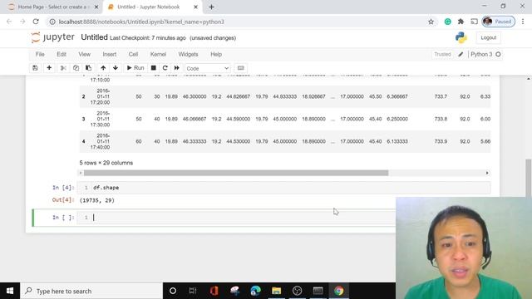
Task: Click the Logout button
Action: (x=488, y=37)
